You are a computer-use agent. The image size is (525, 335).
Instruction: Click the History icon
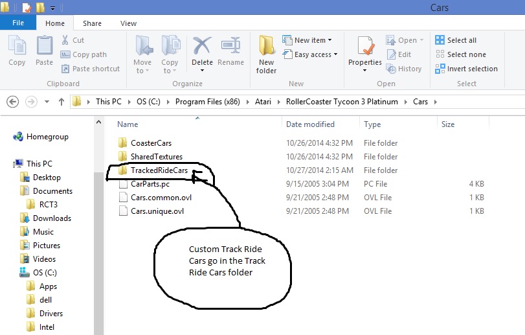391,69
